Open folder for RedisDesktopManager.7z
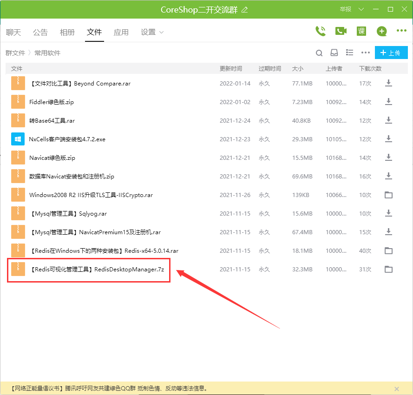Viewport: 413px width, 395px height. [x=389, y=269]
